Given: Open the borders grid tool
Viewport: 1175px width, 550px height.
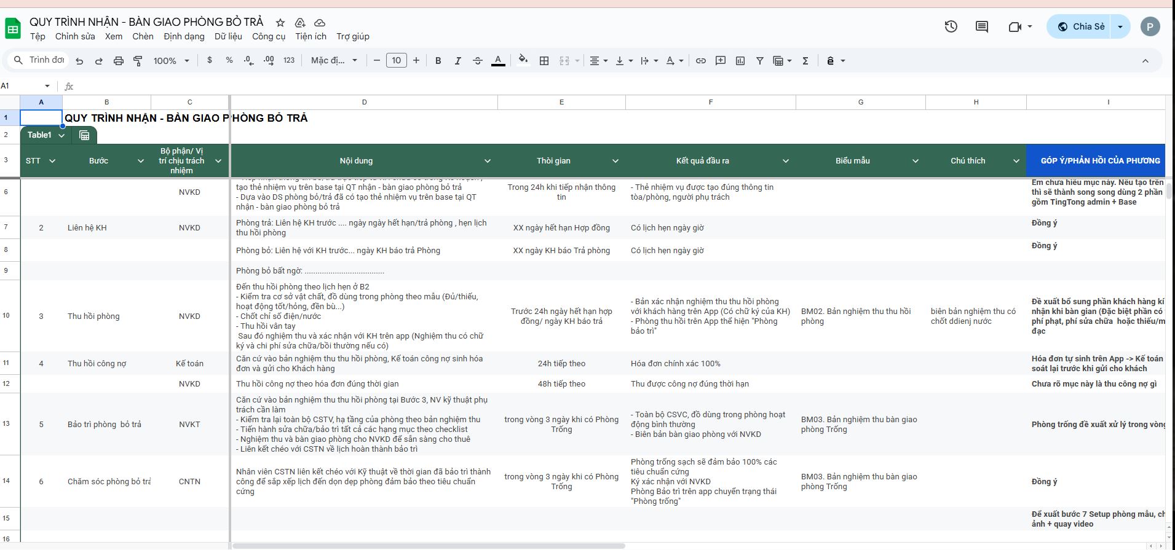Looking at the screenshot, I should (x=544, y=60).
